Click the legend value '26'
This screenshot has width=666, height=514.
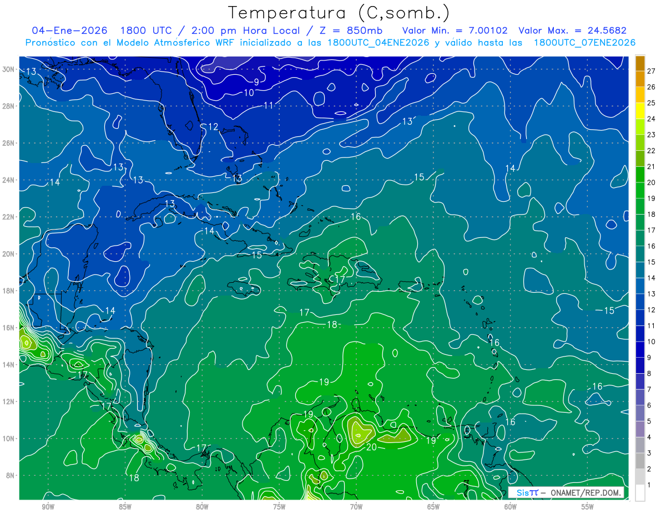pyautogui.click(x=651, y=87)
